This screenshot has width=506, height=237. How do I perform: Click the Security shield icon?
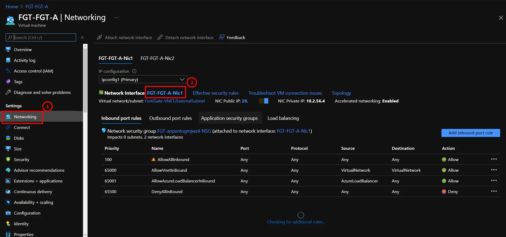click(x=8, y=159)
